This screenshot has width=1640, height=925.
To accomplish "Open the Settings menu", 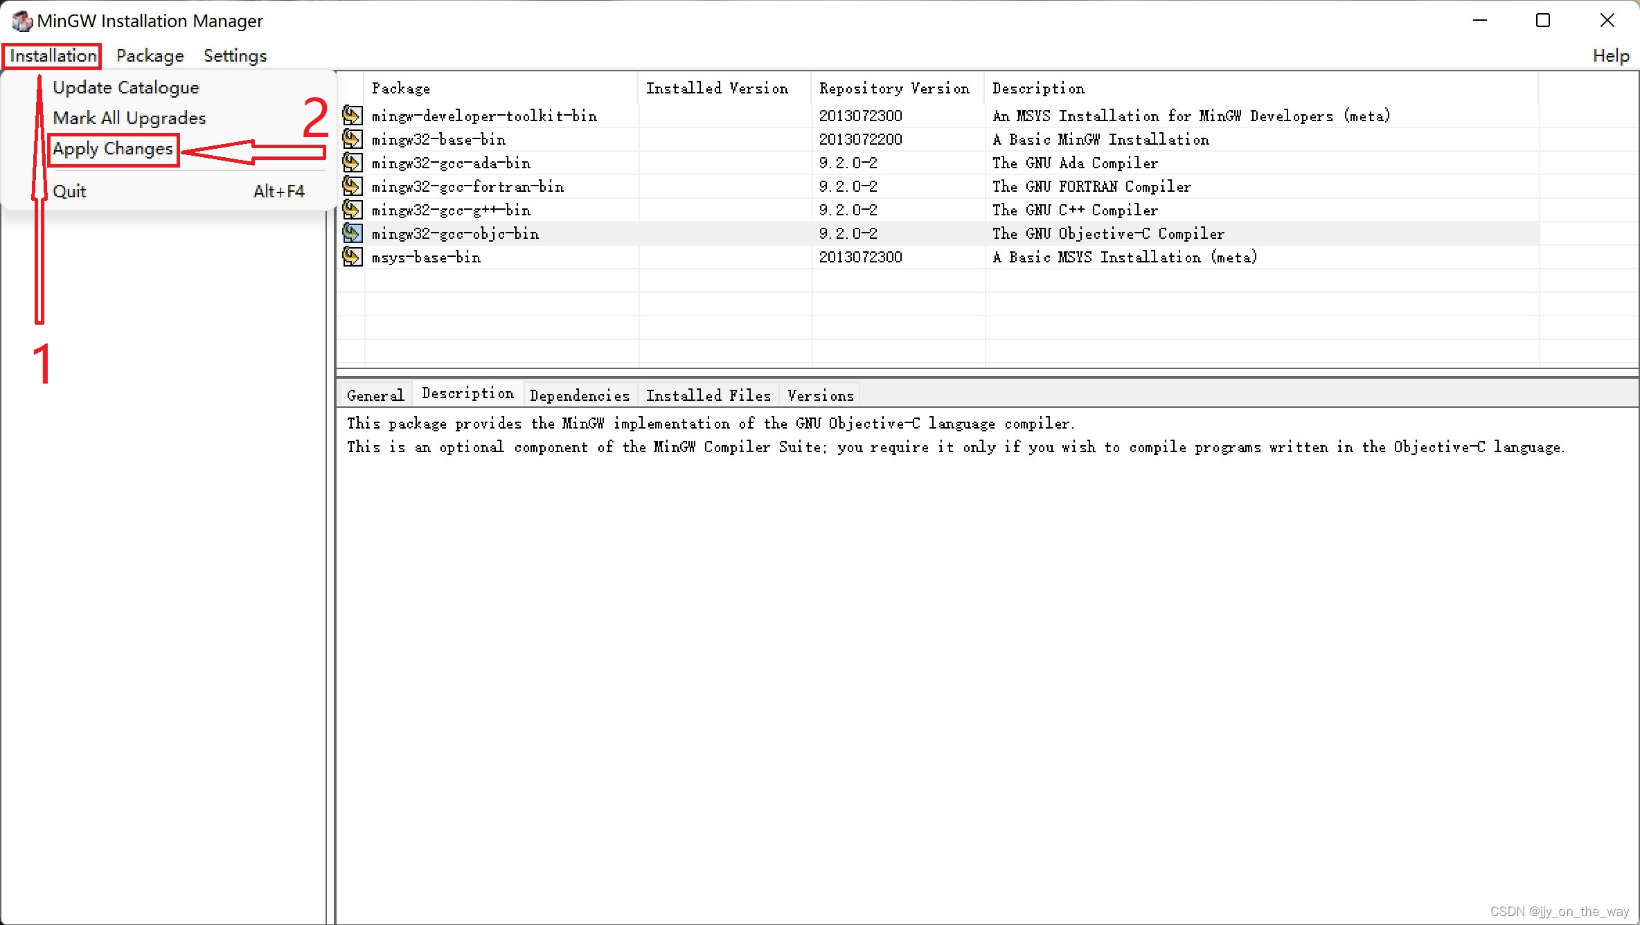I will click(235, 55).
